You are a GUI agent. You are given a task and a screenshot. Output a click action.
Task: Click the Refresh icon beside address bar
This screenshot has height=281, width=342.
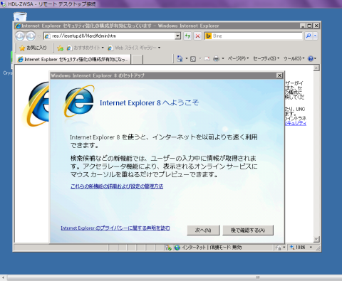coord(187,36)
